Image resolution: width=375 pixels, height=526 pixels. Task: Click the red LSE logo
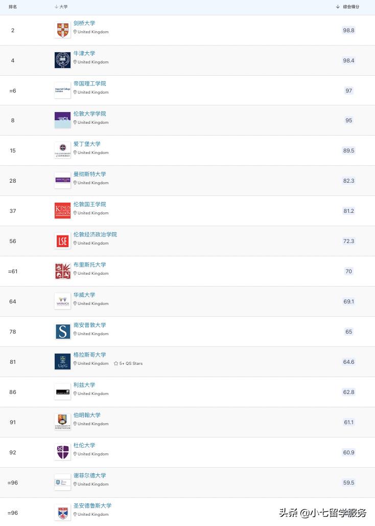coord(63,241)
